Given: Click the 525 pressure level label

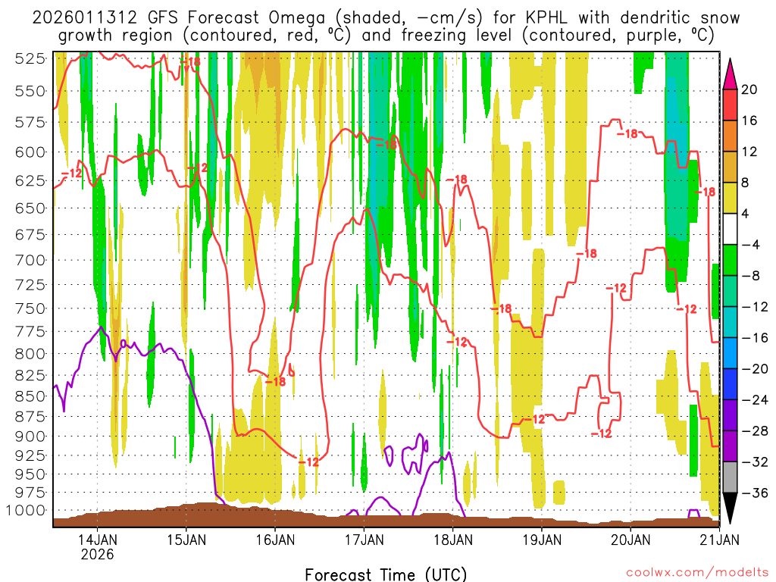Looking at the screenshot, I should [x=30, y=59].
